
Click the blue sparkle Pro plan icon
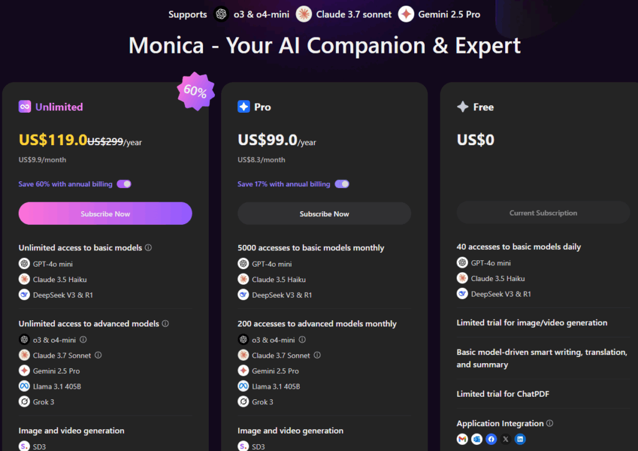(x=244, y=107)
